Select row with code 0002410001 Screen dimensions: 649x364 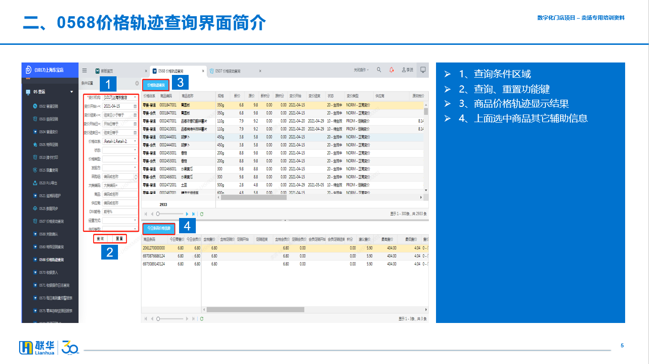pos(283,129)
